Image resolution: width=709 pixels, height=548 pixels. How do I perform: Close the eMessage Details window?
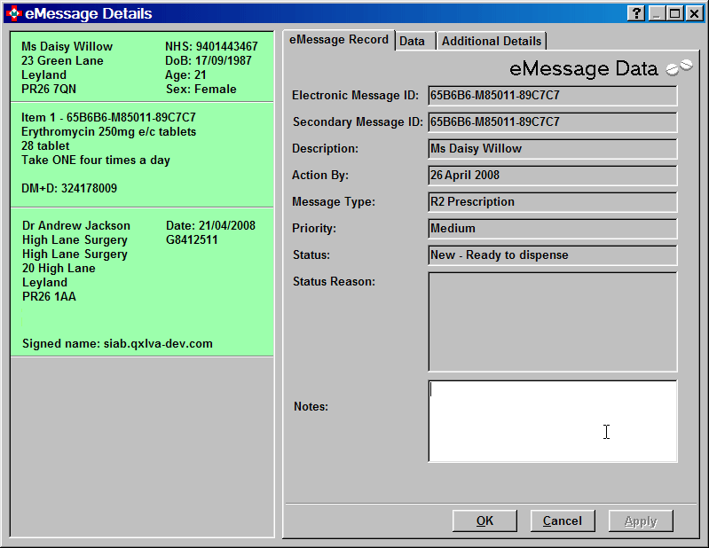point(694,13)
